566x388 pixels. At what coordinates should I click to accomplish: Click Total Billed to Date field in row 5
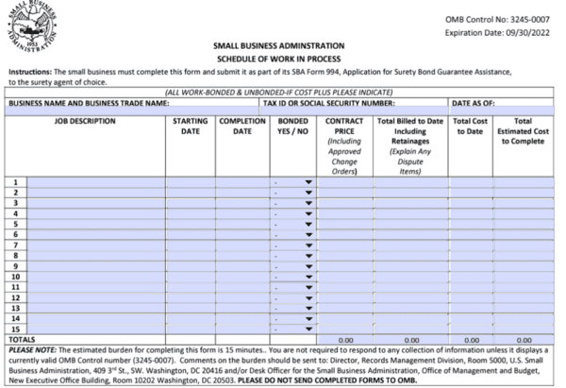411,225
